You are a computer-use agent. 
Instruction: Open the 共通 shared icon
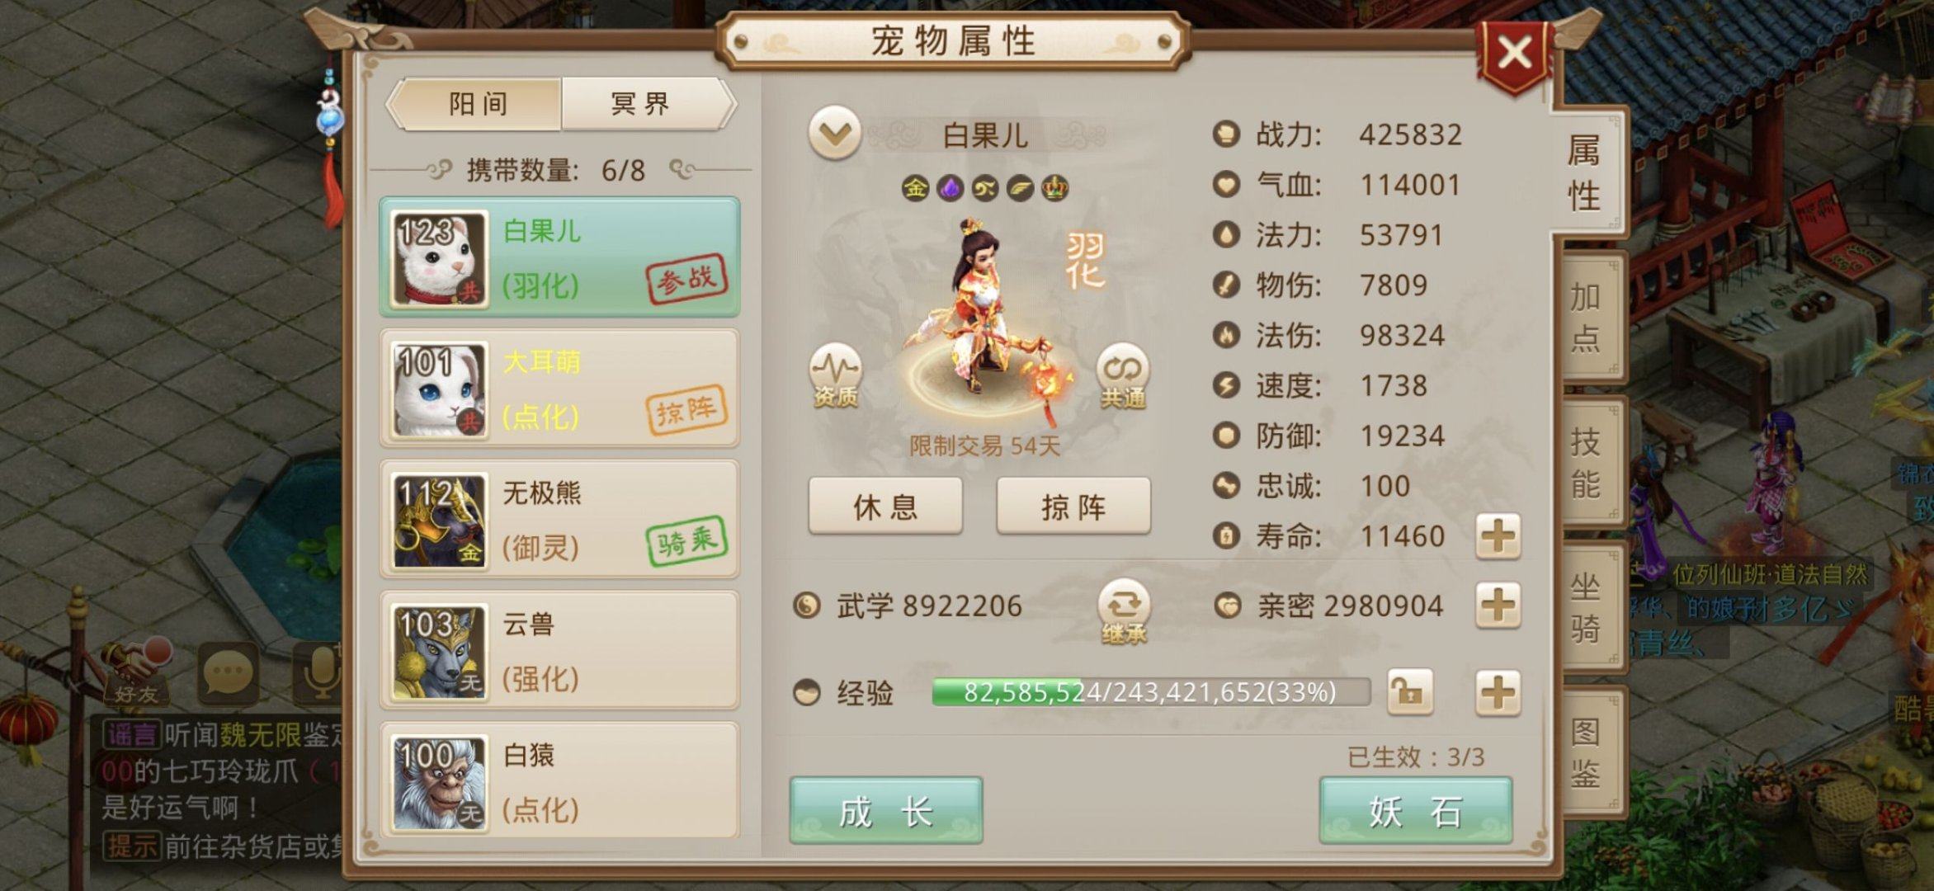coord(1122,376)
